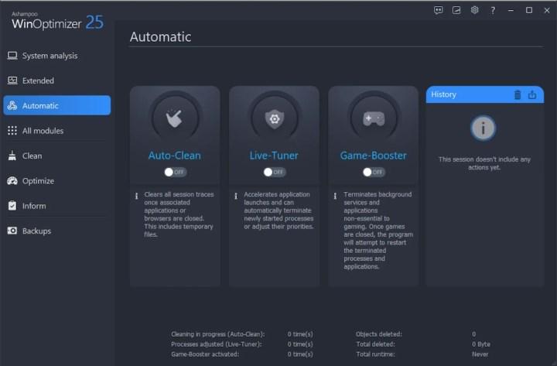This screenshot has height=366, width=557.
Task: Turn on the Live-Tuner switch
Action: 275,173
